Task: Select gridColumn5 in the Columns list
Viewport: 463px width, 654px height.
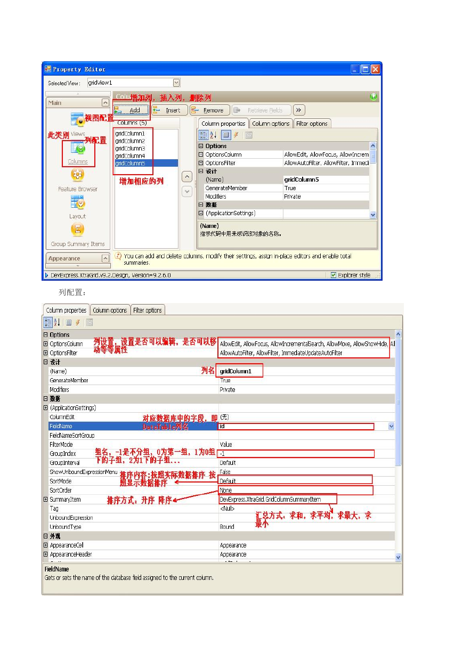Action: [146, 163]
